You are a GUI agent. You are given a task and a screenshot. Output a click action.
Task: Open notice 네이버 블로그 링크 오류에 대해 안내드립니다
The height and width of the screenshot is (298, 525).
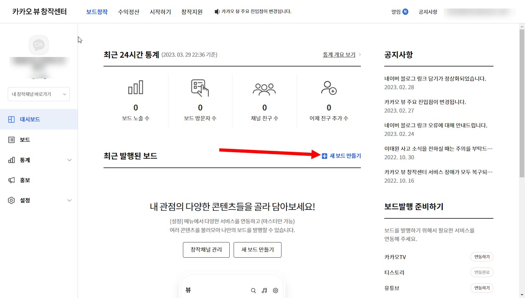pos(436,125)
